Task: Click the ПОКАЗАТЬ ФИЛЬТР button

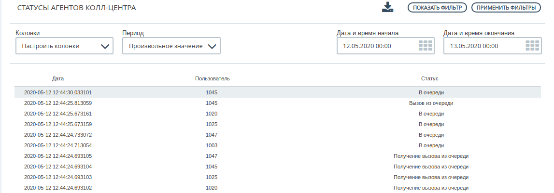Action: click(438, 7)
